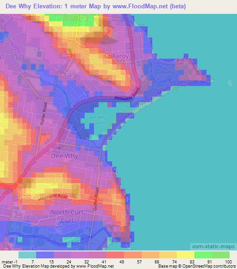This screenshot has height=269, width=237.
Task: Click the blue 7 meter legend swatch
Action: point(45,255)
